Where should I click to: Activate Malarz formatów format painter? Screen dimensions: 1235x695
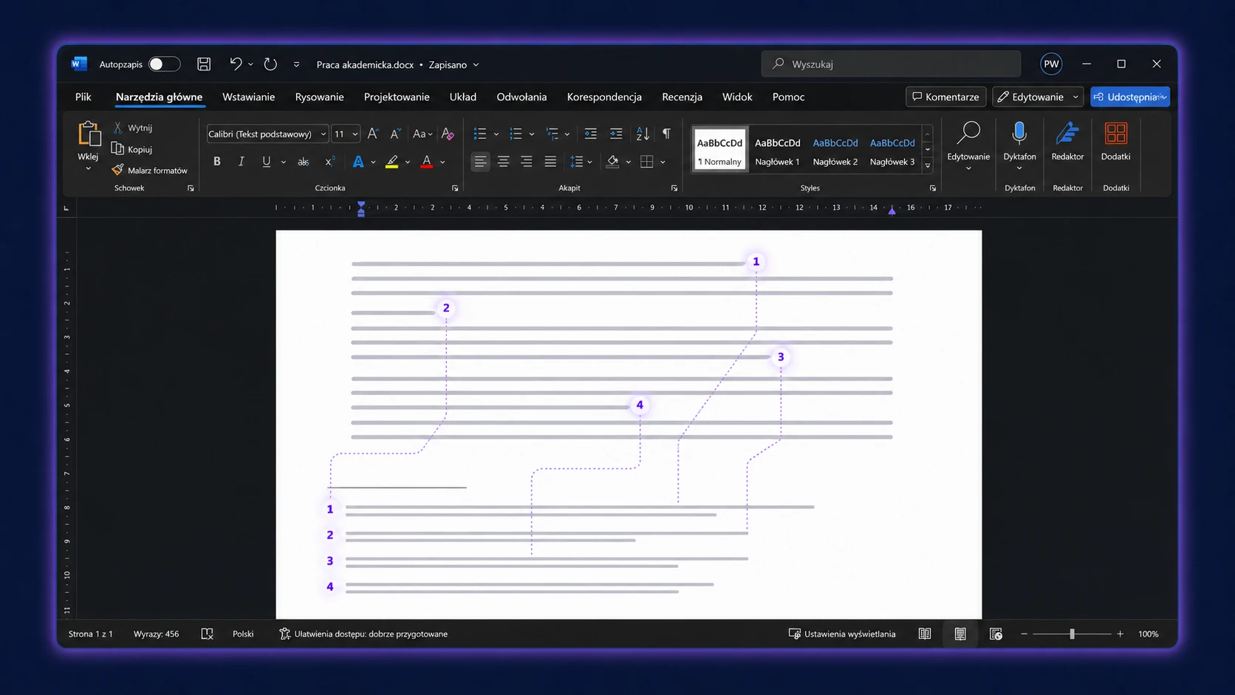[x=150, y=170]
